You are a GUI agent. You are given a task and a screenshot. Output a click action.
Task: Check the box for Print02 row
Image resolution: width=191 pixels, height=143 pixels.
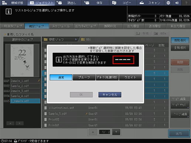point(45,119)
